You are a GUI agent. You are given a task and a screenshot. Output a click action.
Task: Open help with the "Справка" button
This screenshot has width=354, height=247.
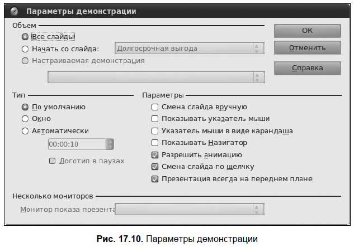[307, 68]
